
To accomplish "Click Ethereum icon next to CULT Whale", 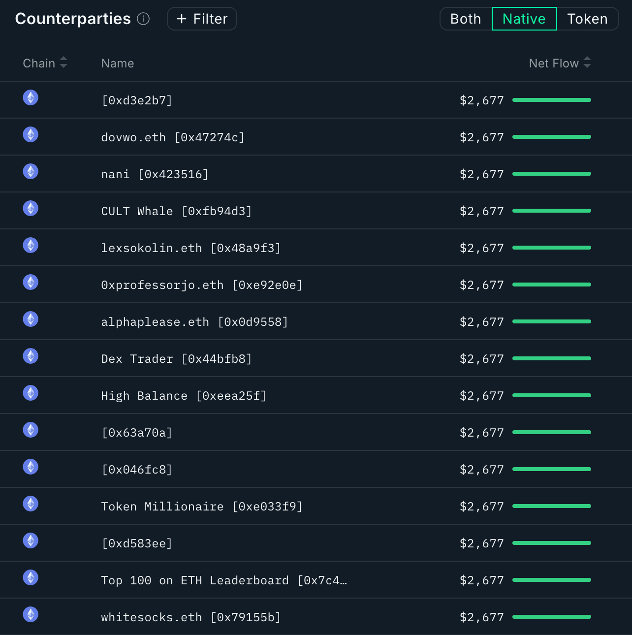I will [x=31, y=208].
